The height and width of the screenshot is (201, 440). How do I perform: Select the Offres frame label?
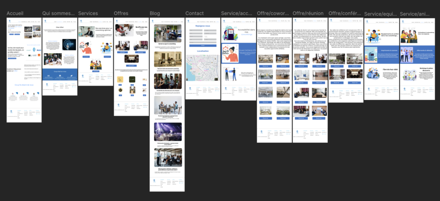coord(121,14)
